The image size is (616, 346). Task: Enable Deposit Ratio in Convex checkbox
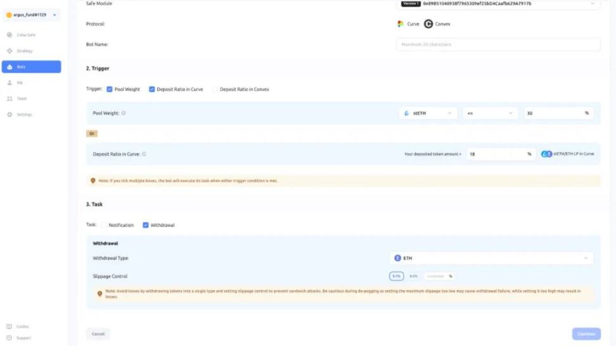[x=215, y=90]
